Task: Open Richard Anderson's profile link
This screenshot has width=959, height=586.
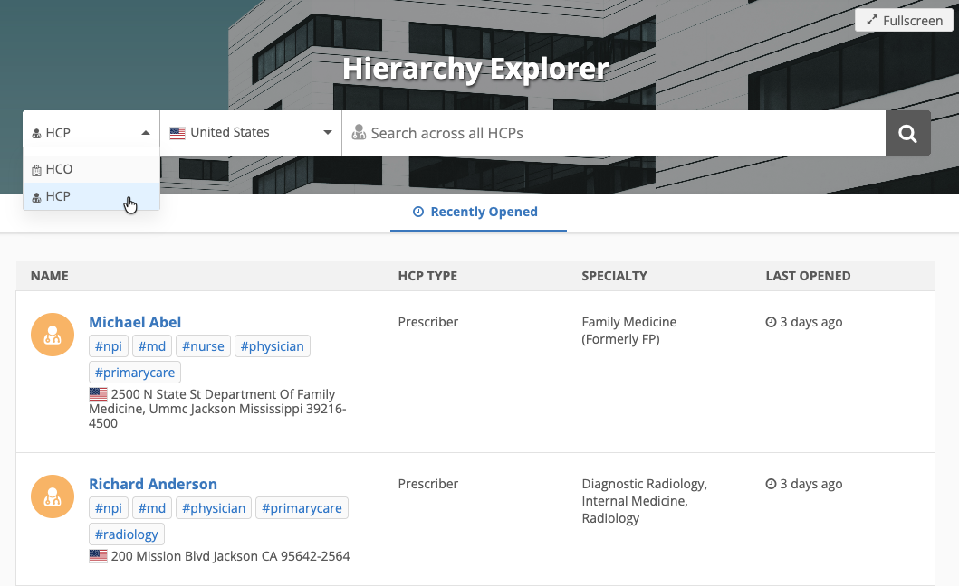Action: (153, 484)
